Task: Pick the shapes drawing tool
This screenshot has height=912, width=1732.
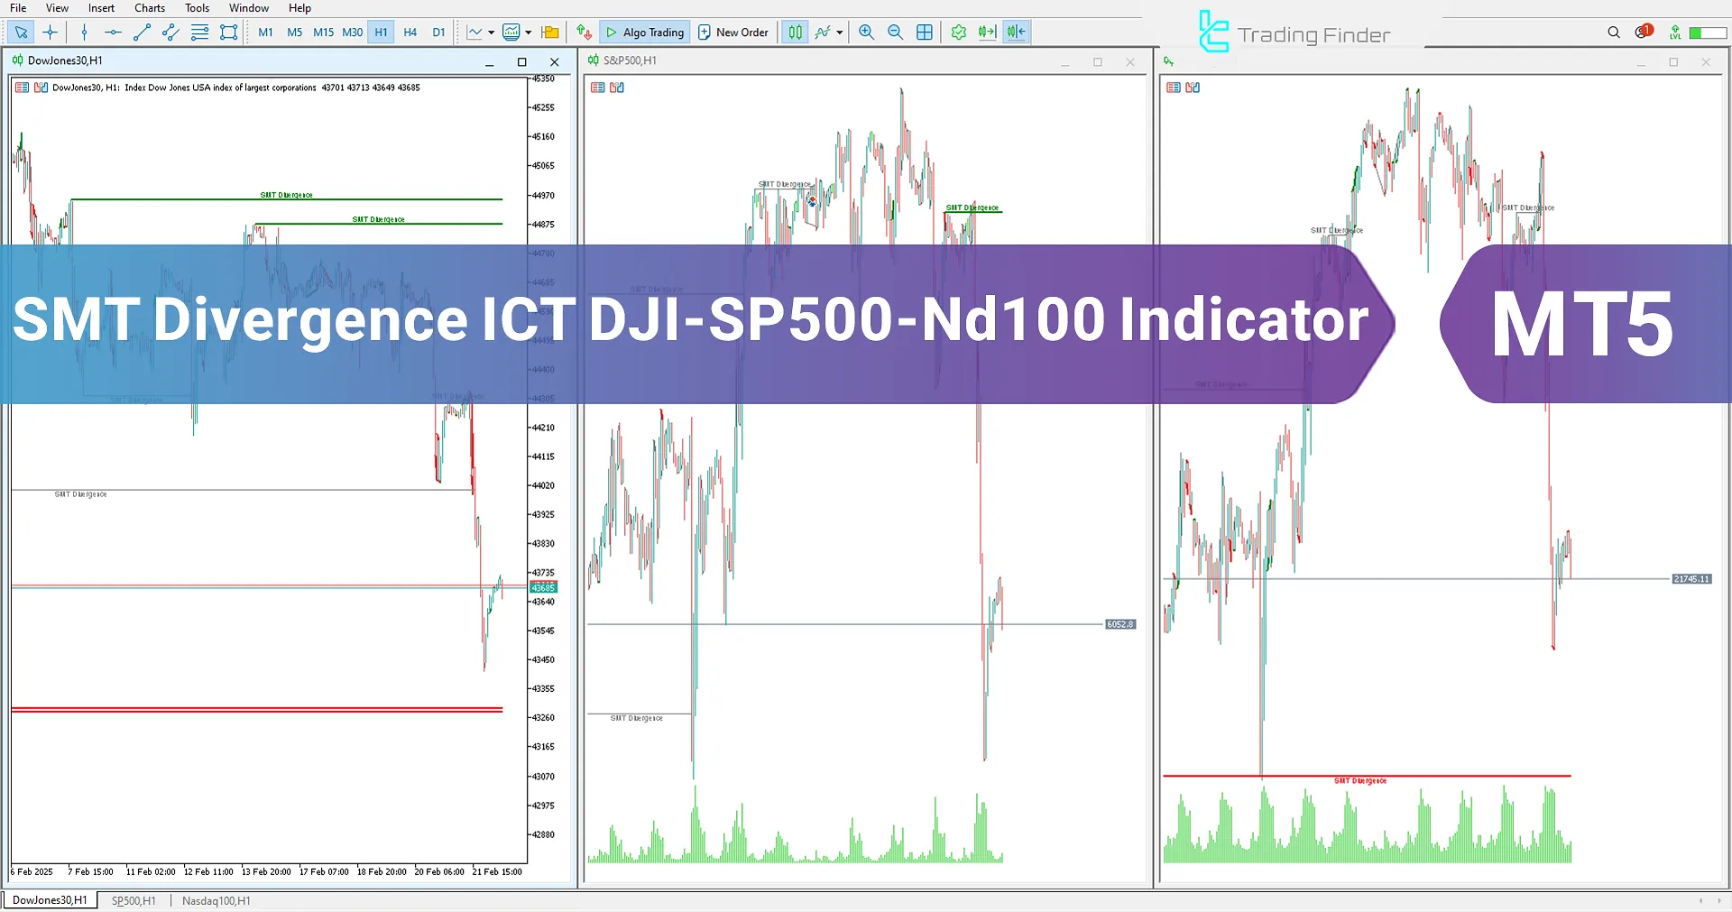Action: (x=228, y=32)
